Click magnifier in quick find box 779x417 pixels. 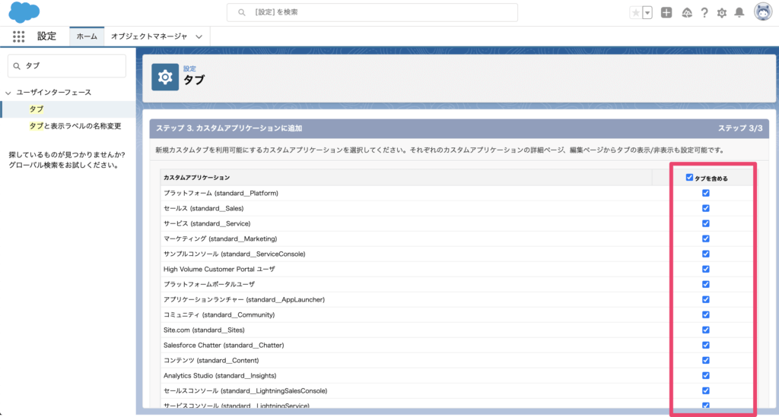pyautogui.click(x=17, y=66)
